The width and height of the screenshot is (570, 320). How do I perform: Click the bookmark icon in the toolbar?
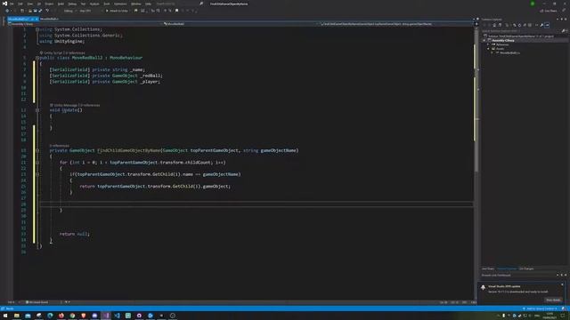point(176,11)
